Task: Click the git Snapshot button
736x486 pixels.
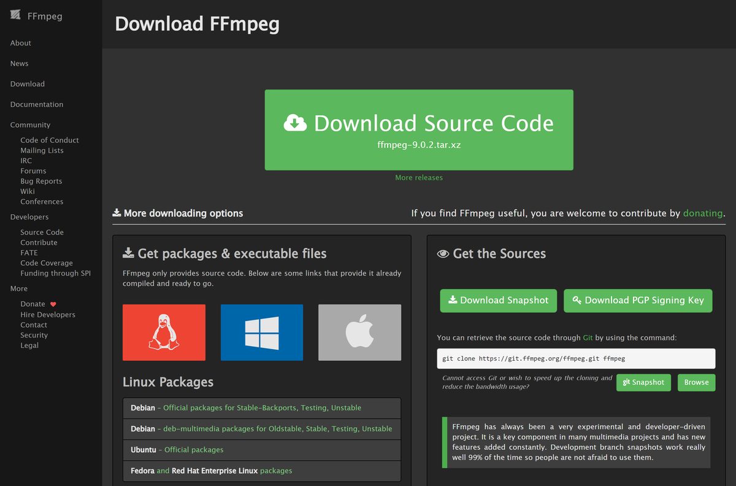Action: (x=644, y=382)
